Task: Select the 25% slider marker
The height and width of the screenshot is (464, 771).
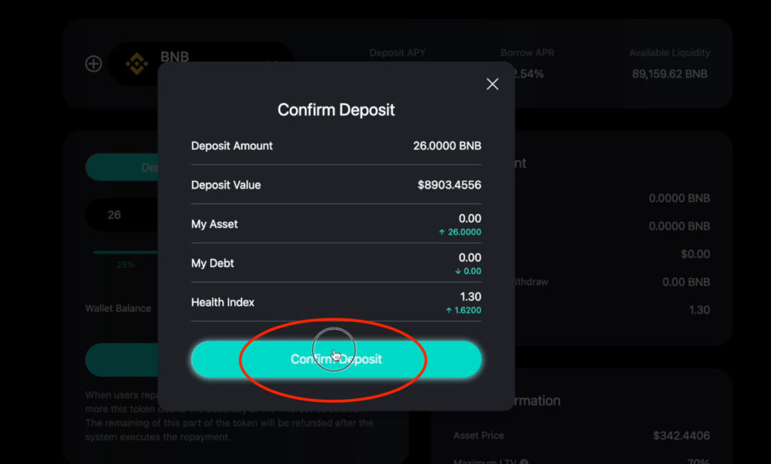Action: click(126, 264)
